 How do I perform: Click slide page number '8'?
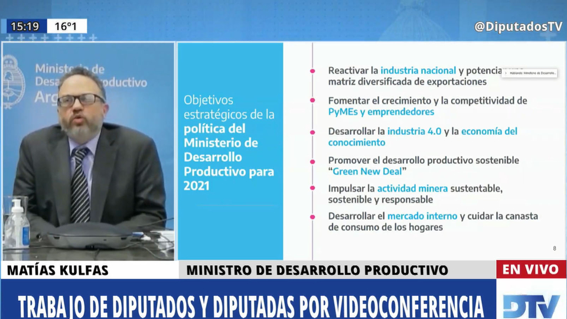click(x=555, y=249)
